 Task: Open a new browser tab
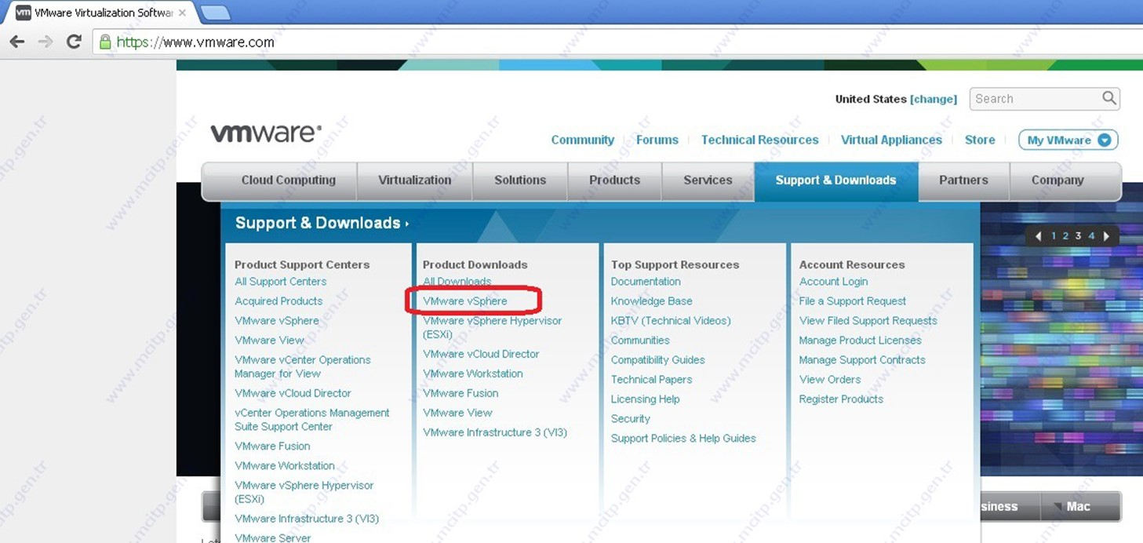pos(215,13)
